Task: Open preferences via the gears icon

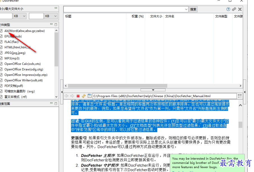Action: [234, 9]
